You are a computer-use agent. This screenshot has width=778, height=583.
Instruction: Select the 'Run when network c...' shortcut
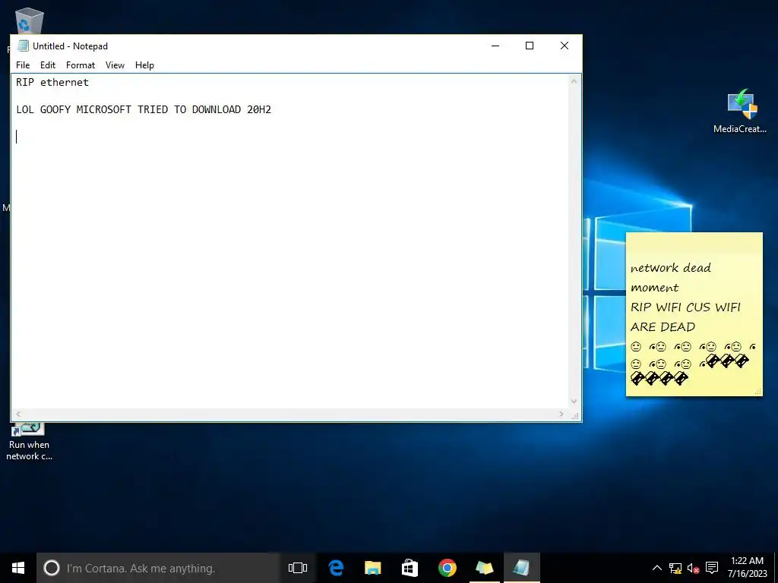pos(30,441)
